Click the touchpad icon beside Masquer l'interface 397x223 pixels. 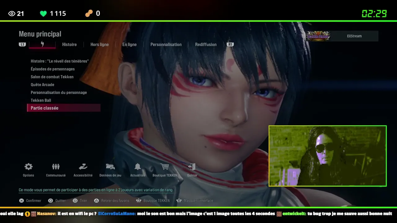[x=179, y=201]
